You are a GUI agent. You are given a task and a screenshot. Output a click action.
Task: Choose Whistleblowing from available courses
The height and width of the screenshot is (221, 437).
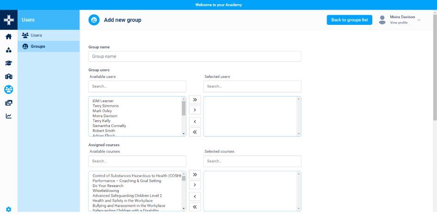105,191
